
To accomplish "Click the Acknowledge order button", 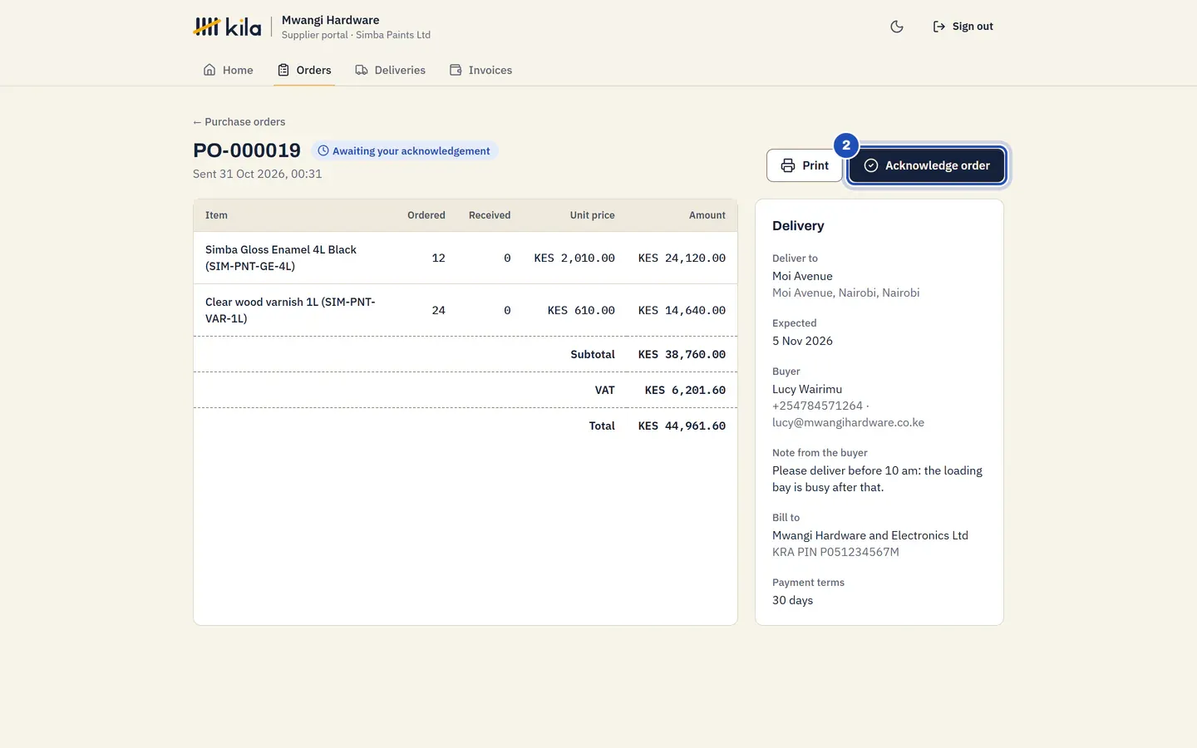I will pos(927,165).
